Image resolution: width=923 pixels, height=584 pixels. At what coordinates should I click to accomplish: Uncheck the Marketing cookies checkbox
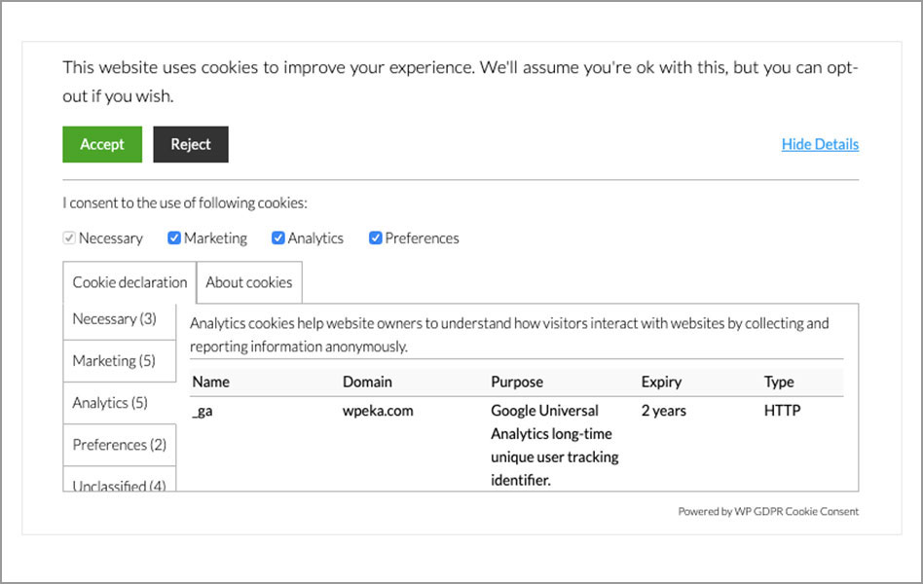tap(173, 237)
